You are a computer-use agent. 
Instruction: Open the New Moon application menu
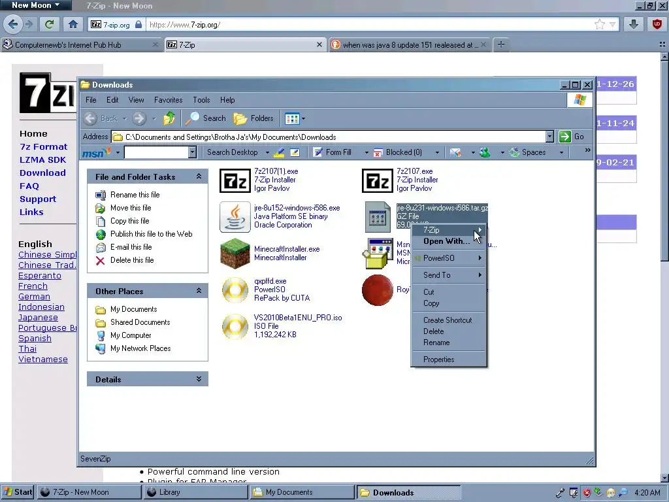tap(35, 5)
